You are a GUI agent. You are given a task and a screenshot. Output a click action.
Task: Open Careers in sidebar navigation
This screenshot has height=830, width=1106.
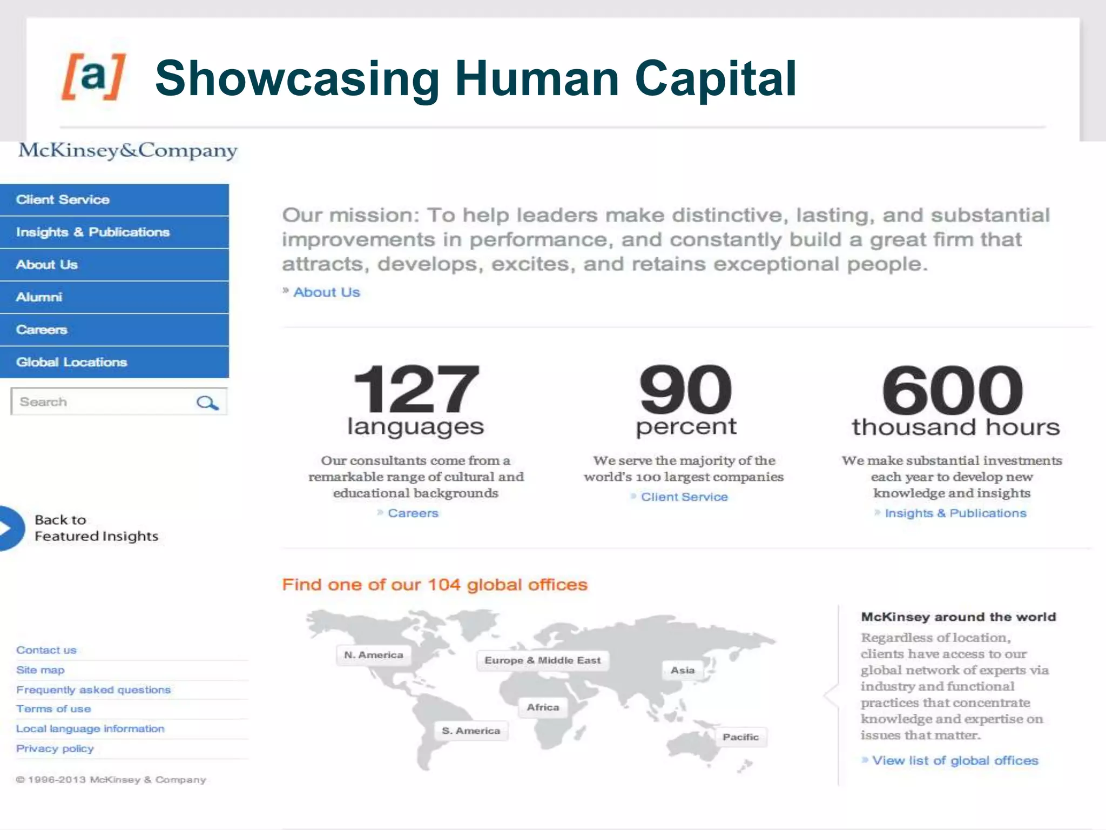coord(114,330)
